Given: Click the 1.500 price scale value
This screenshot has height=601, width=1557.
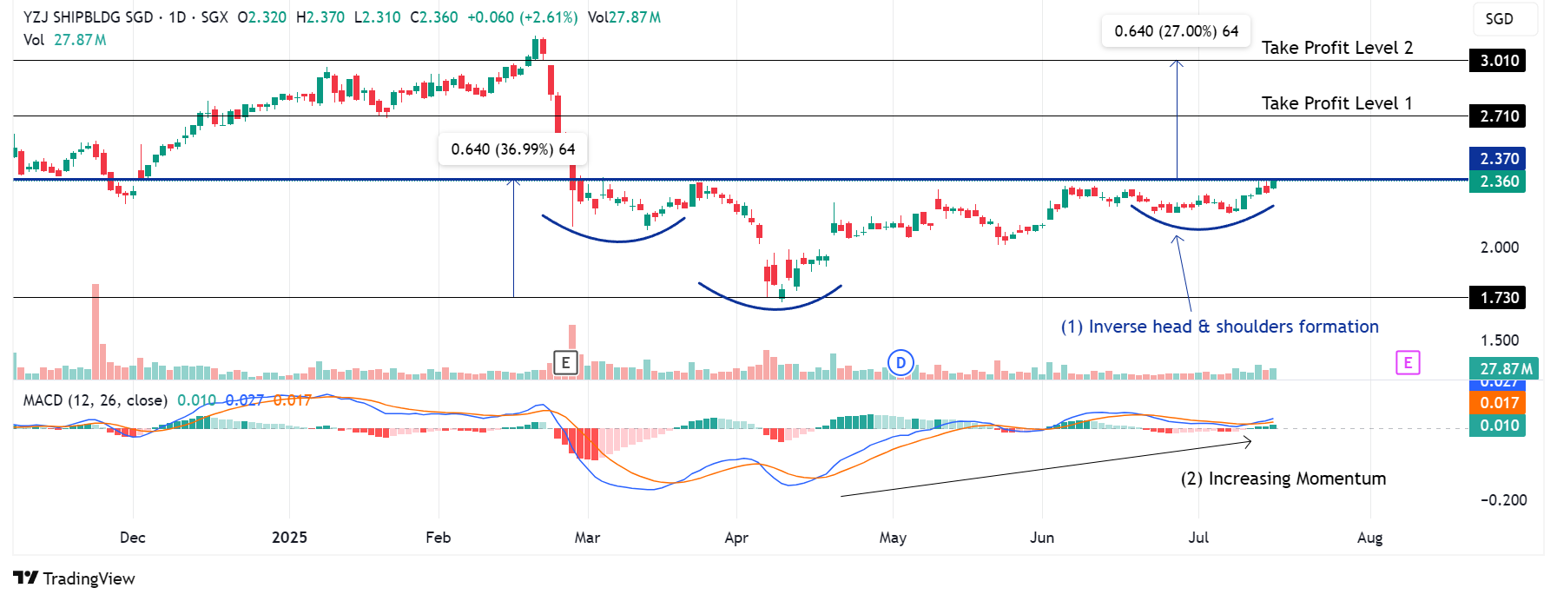Looking at the screenshot, I should [x=1500, y=340].
